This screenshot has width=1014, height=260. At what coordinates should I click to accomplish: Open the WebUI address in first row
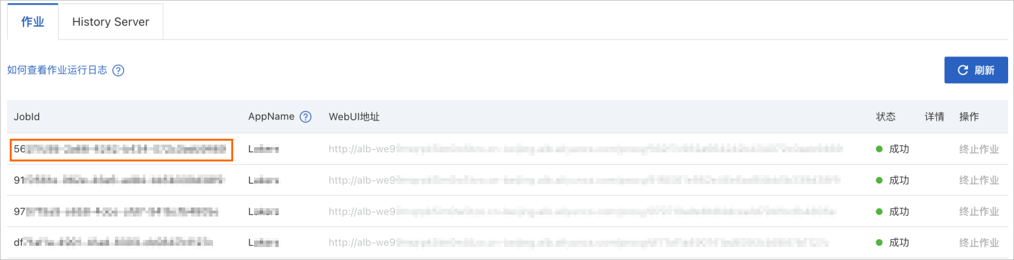(x=586, y=148)
